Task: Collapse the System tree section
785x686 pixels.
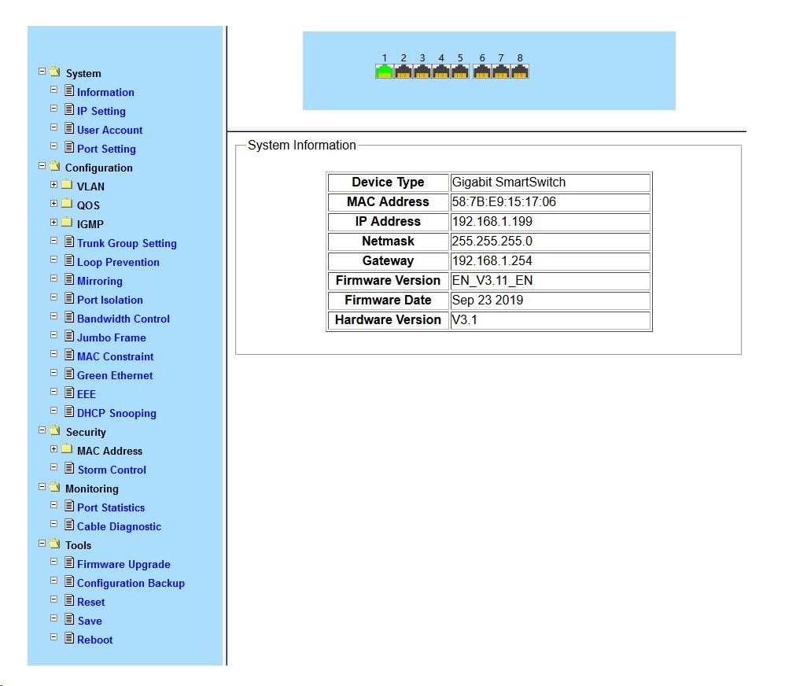Action: [x=42, y=71]
